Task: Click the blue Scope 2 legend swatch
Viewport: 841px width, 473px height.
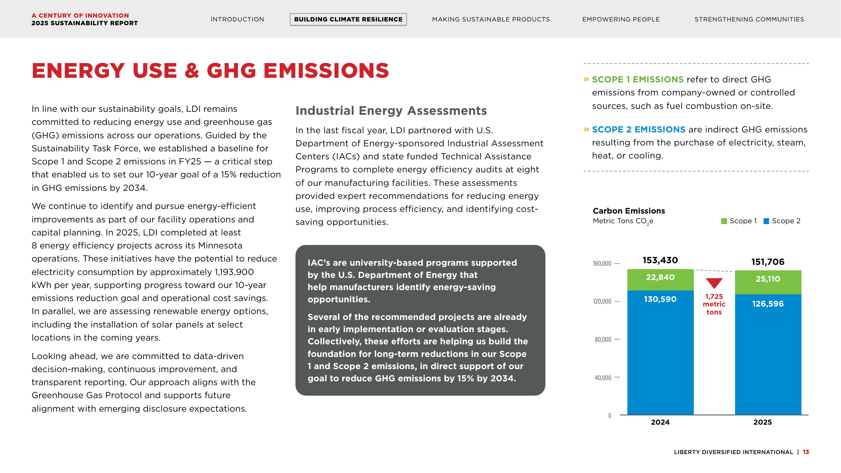Action: [x=766, y=221]
